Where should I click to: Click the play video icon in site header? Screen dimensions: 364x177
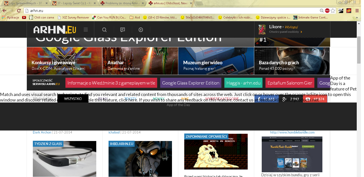tap(141, 30)
